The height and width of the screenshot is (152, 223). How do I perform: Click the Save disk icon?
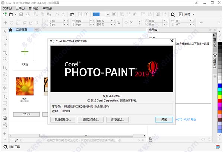point(21,14)
